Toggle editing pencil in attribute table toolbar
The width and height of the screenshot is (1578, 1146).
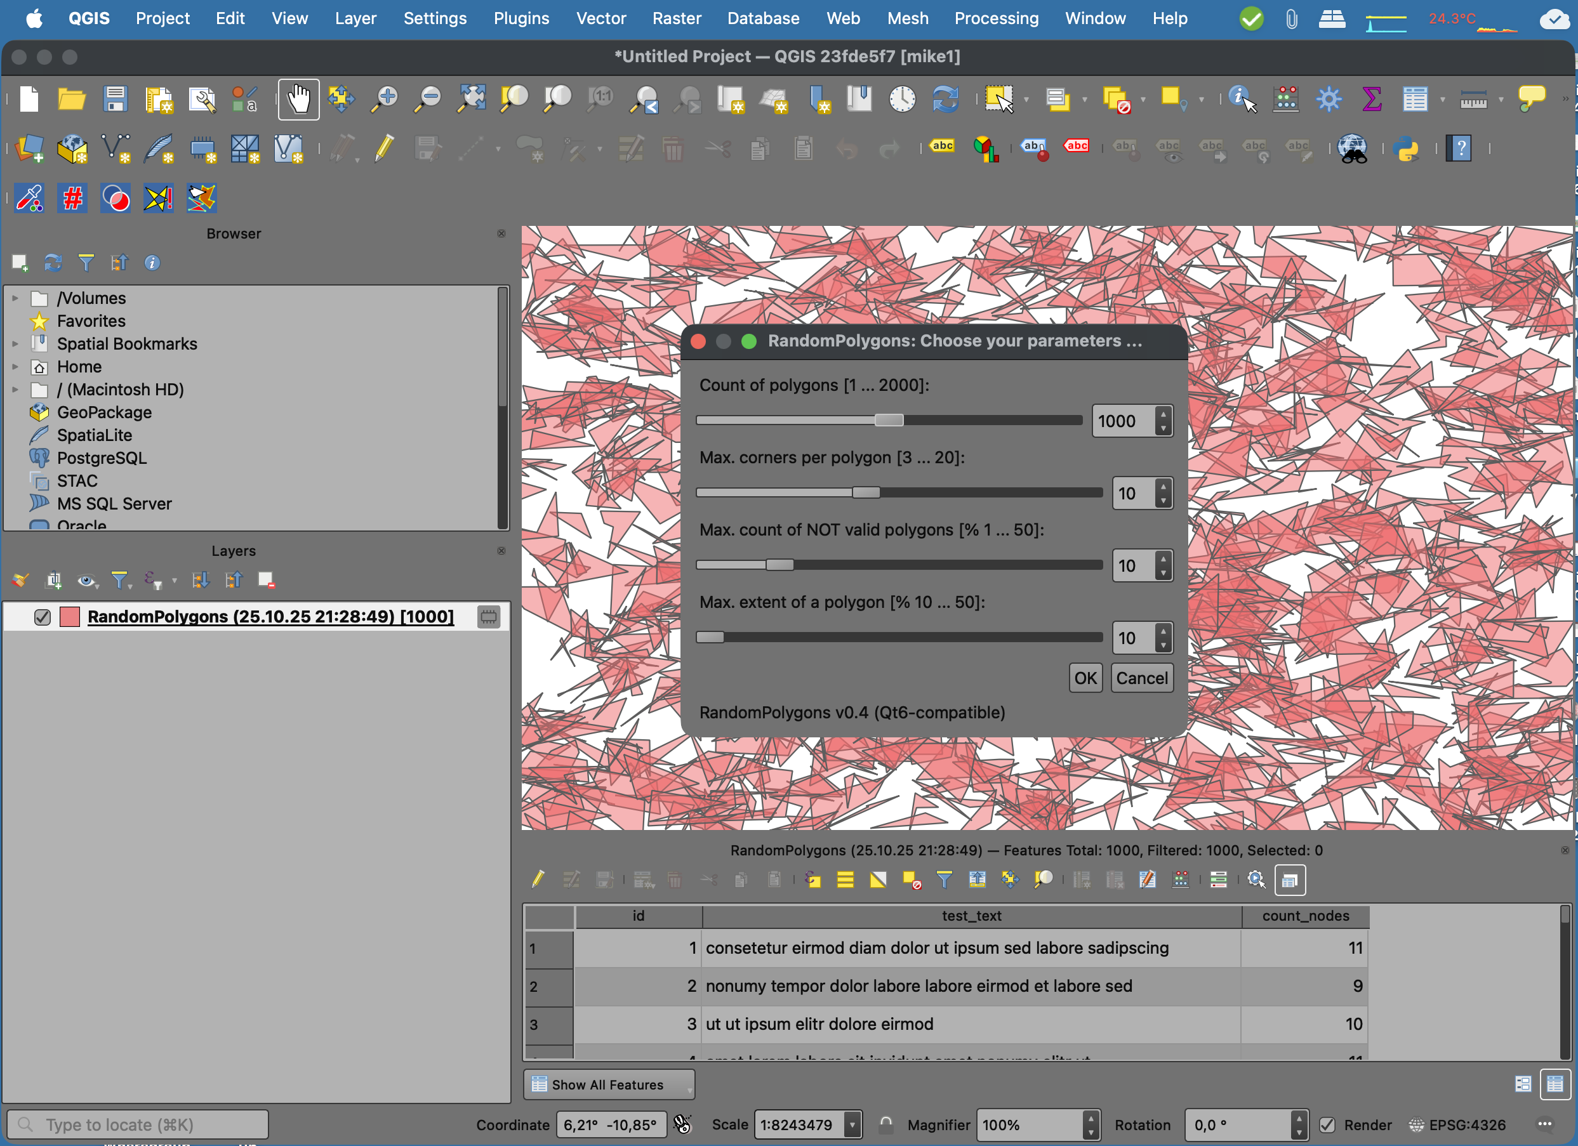pyautogui.click(x=538, y=879)
